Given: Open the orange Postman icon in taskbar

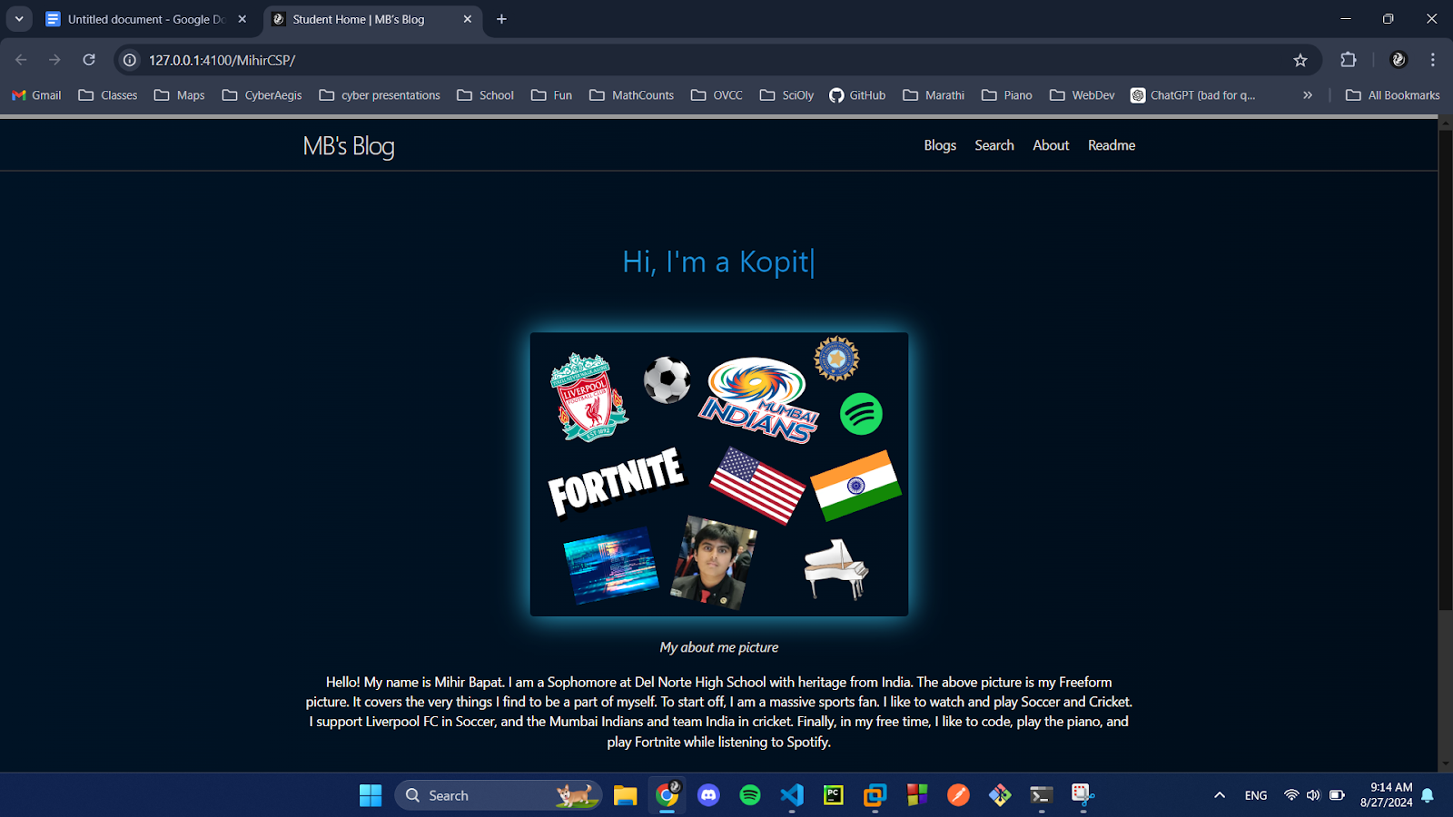Looking at the screenshot, I should [x=958, y=795].
